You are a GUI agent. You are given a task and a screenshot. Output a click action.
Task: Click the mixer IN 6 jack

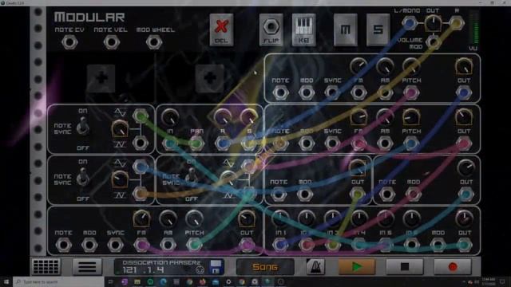click(x=411, y=245)
